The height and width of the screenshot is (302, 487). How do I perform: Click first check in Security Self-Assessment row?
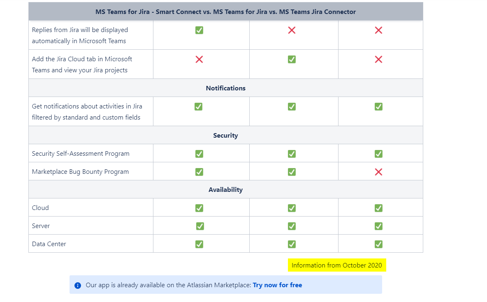199,154
